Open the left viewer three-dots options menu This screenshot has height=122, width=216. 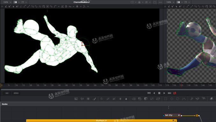coord(160,2)
